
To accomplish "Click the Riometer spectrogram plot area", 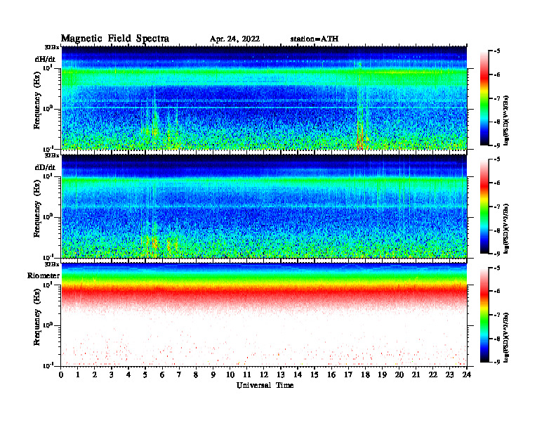I will (x=264, y=315).
